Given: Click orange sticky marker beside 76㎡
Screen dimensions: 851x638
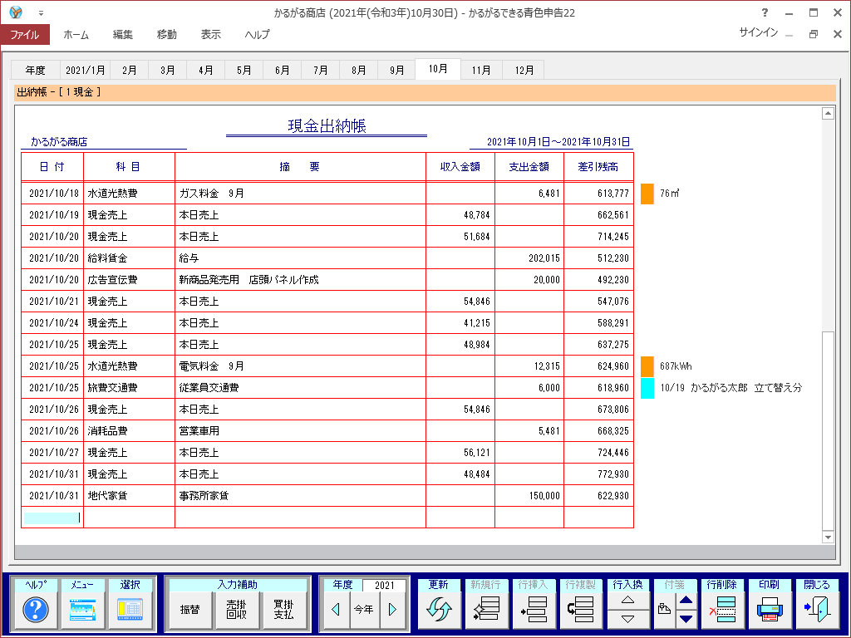Looking at the screenshot, I should pyautogui.click(x=647, y=194).
